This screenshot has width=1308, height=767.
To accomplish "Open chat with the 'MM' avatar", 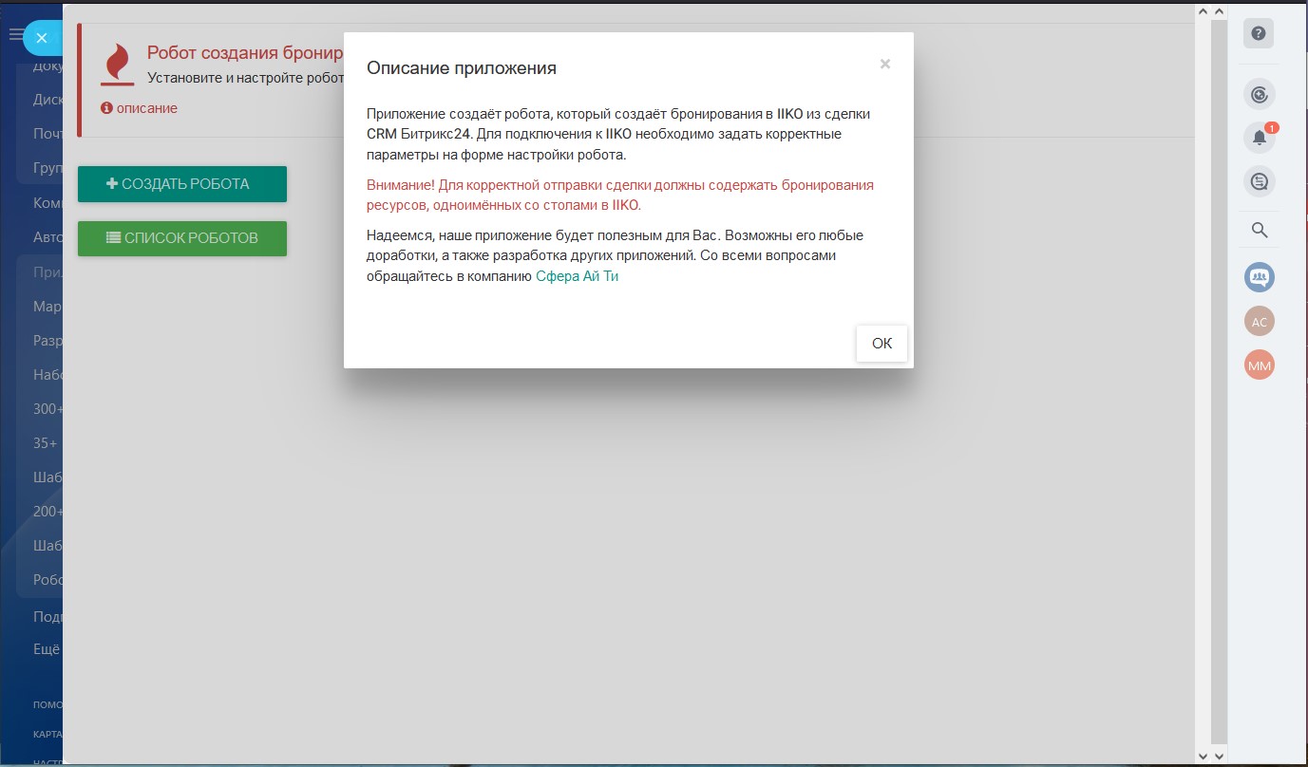I will click(1260, 365).
